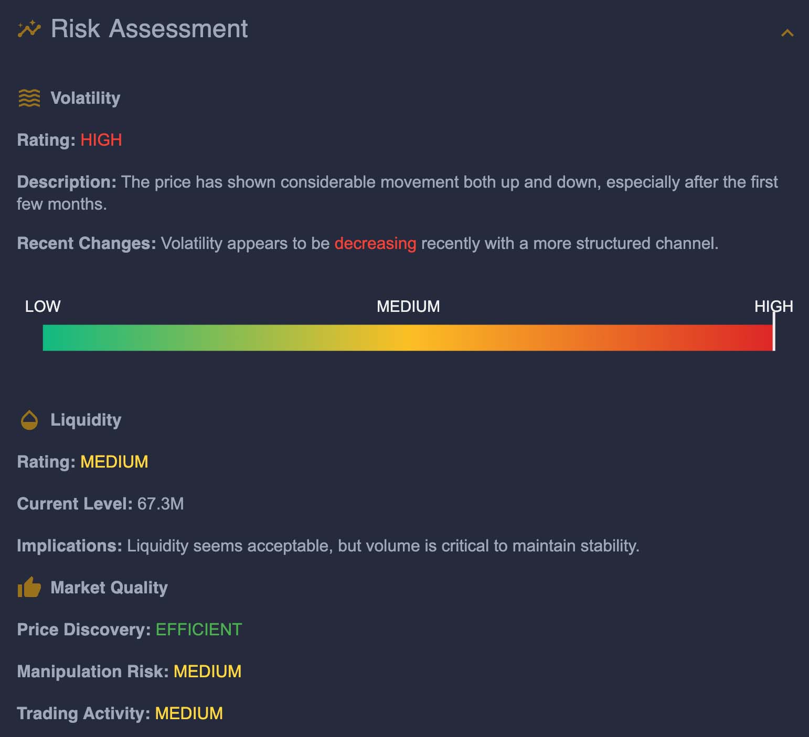Click the Liquidity droplet icon
Viewport: 809px width, 737px height.
pos(29,420)
